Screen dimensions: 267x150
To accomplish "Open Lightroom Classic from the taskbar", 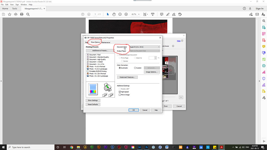I will tap(140, 147).
